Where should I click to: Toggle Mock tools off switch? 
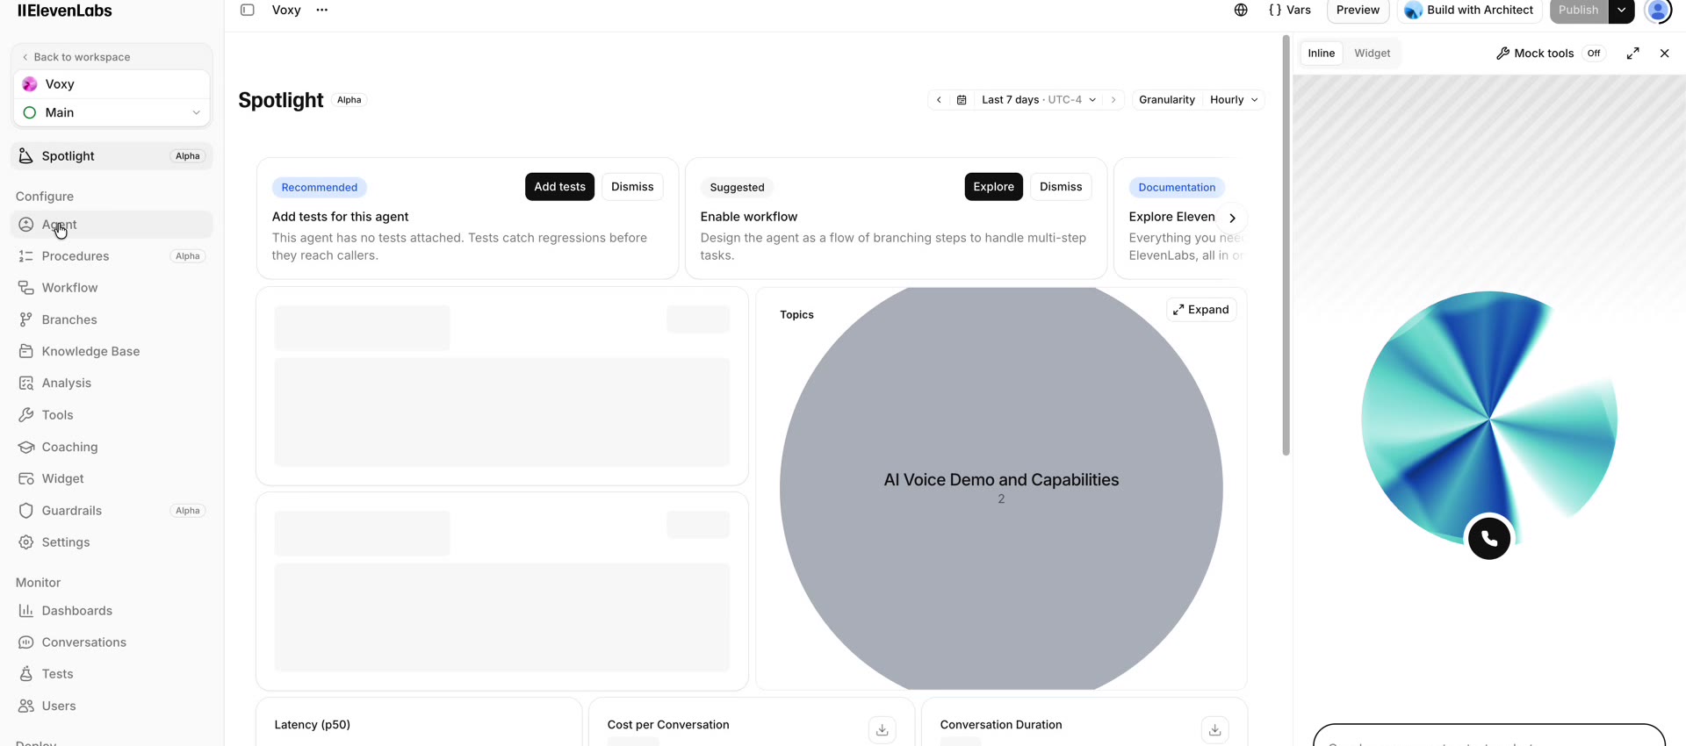click(1594, 54)
